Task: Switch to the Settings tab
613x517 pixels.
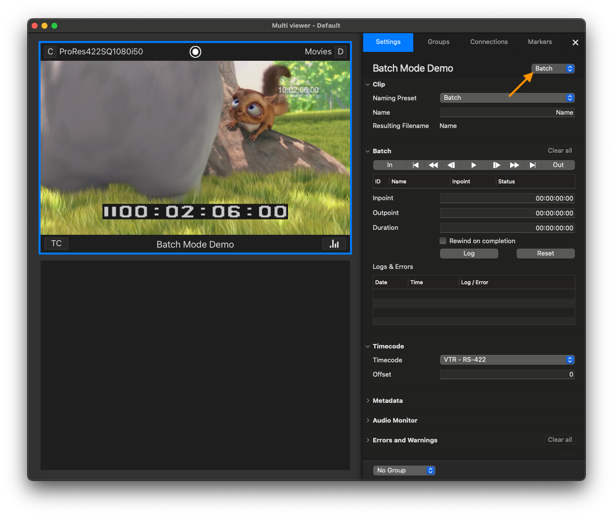Action: (388, 43)
